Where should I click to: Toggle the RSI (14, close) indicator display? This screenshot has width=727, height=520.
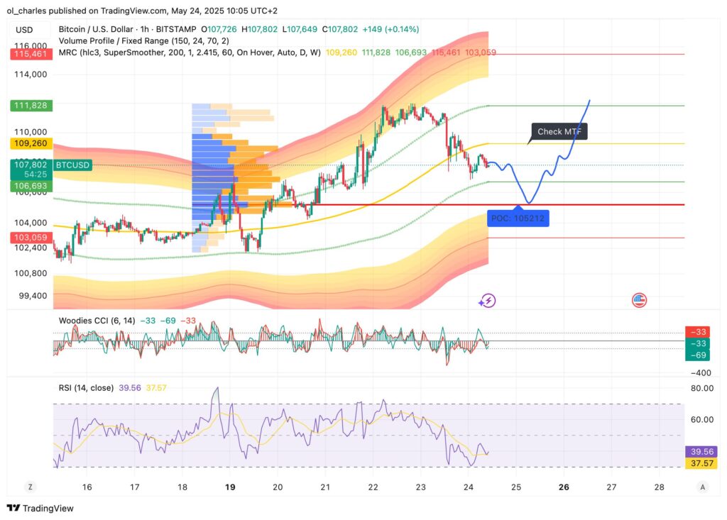point(87,387)
